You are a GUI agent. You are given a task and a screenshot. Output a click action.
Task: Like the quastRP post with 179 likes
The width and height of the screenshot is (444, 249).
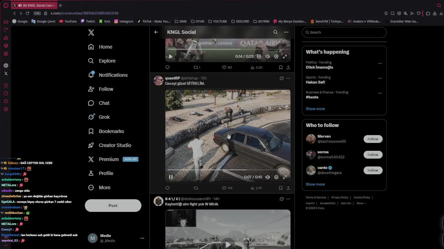[227, 188]
